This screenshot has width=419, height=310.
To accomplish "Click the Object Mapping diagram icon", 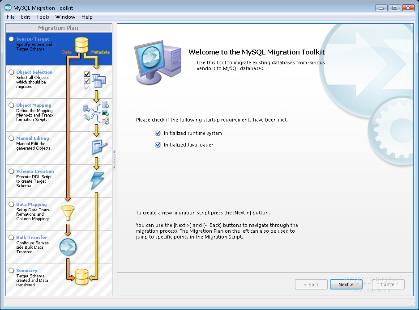I will point(96,113).
